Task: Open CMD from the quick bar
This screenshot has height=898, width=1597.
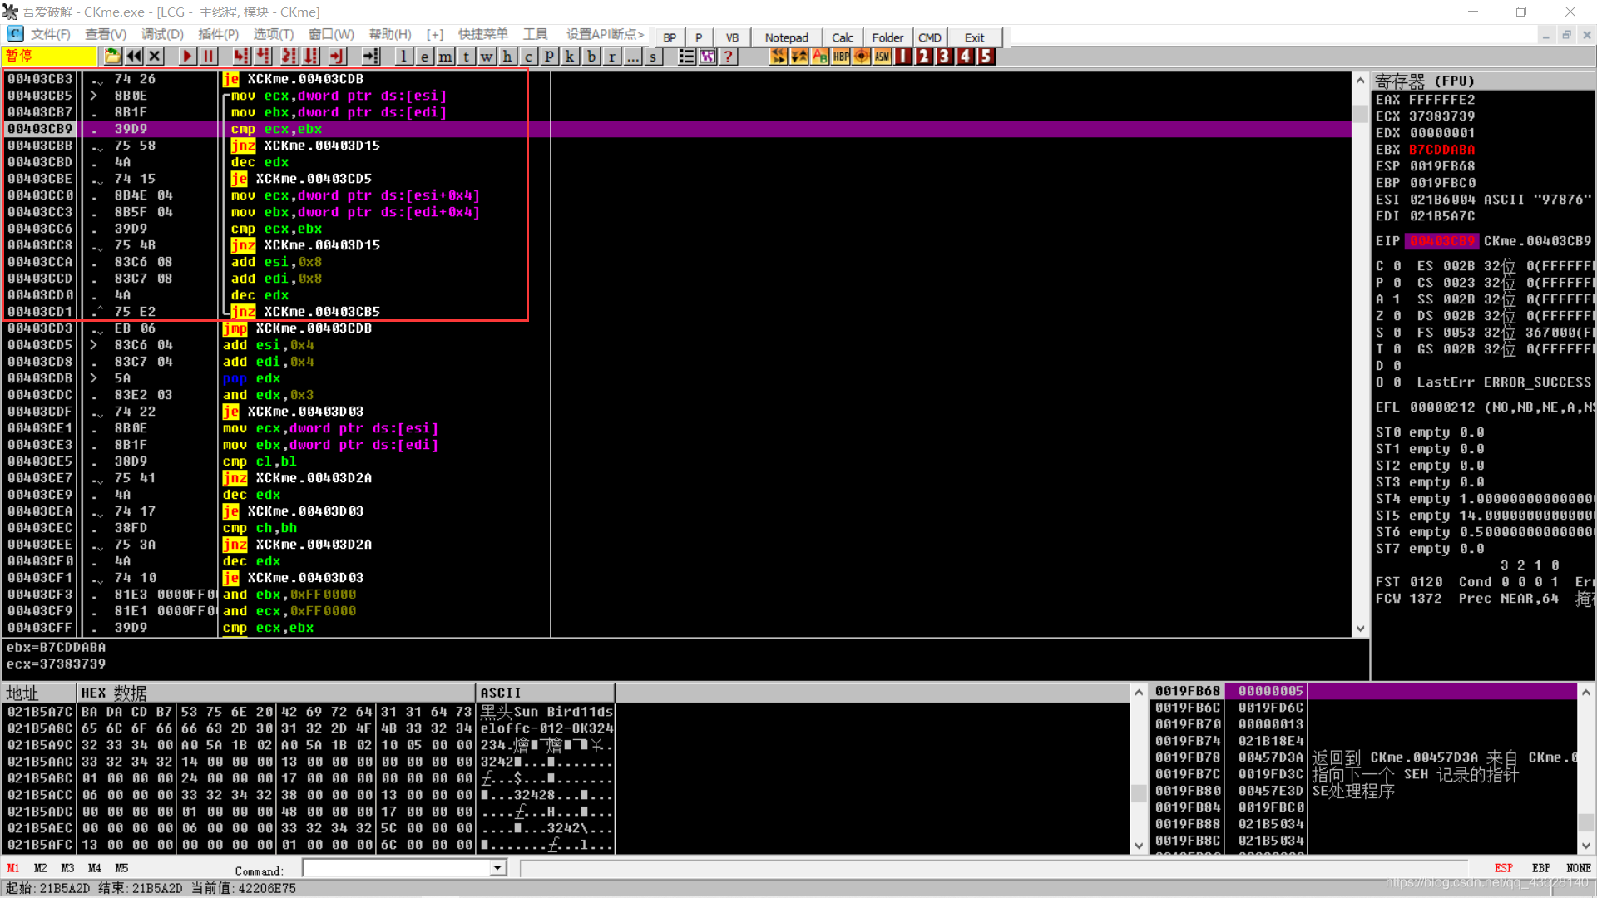Action: pyautogui.click(x=930, y=37)
